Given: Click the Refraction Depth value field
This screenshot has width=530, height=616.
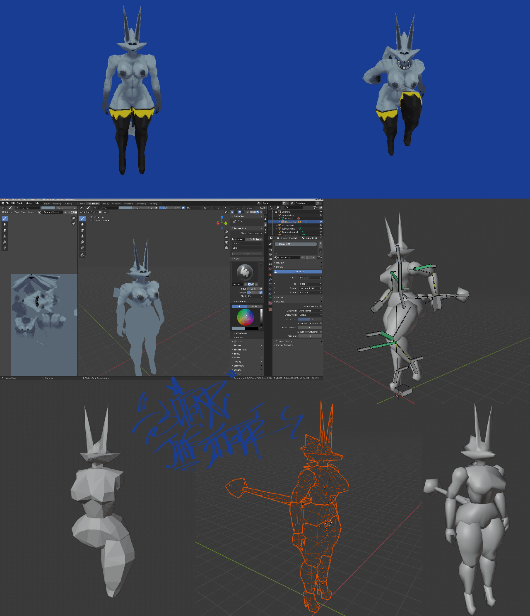Looking at the screenshot, I should tap(310, 327).
